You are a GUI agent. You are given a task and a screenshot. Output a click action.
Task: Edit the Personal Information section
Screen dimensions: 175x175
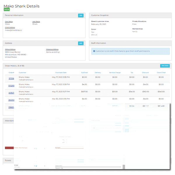[x=81, y=15]
